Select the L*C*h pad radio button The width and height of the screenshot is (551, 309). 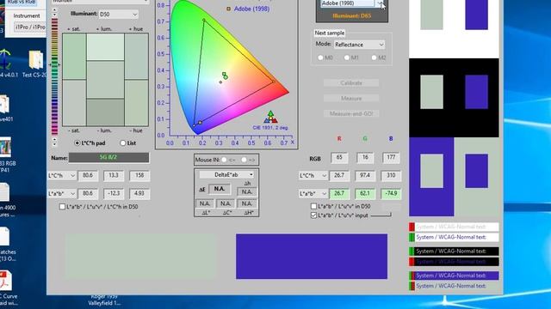[77, 143]
